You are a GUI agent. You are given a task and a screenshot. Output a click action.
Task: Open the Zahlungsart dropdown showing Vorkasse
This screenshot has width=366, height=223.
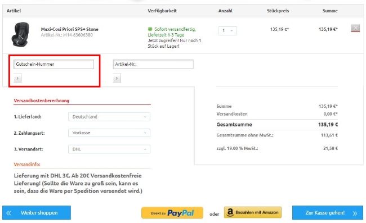[x=109, y=133]
